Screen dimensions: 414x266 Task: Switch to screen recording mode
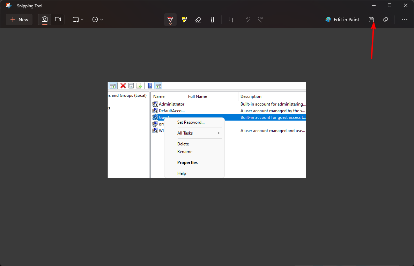[x=58, y=20]
